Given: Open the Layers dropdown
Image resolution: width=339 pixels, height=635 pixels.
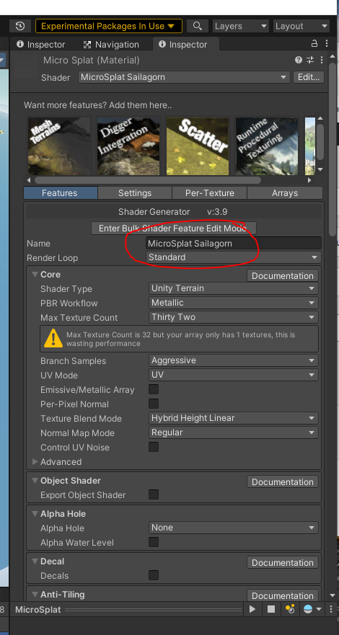Looking at the screenshot, I should click(x=241, y=27).
